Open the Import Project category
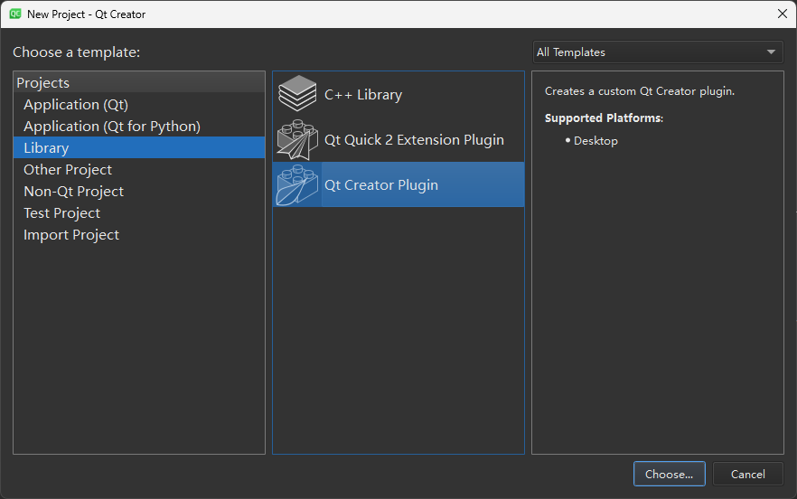The image size is (797, 499). (139, 235)
